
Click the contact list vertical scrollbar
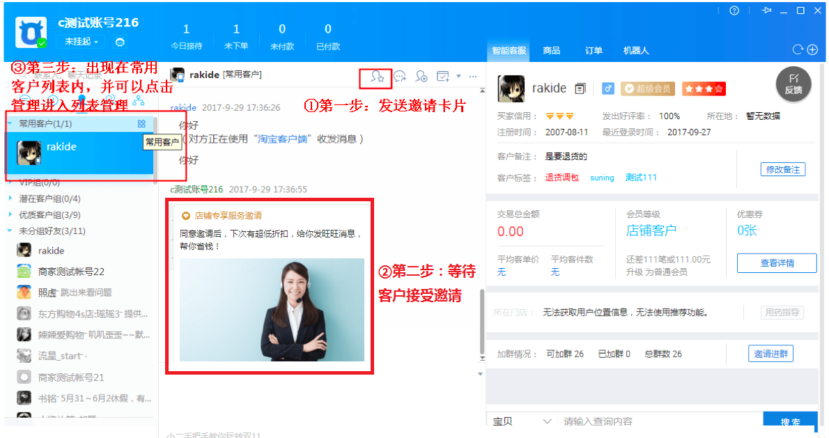coord(155,150)
